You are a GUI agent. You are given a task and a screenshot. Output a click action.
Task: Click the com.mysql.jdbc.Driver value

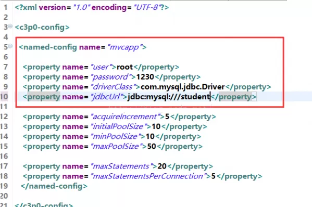point(183,87)
